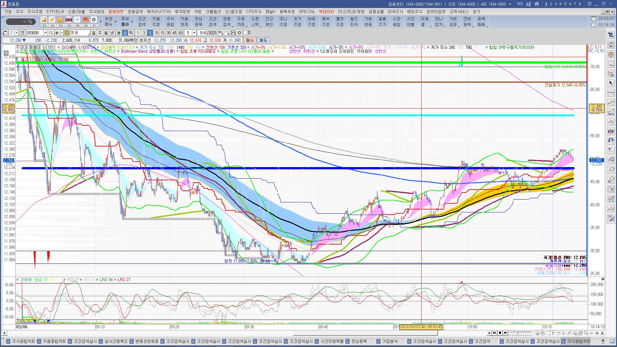Open the 로보마켓 menu

[116, 12]
